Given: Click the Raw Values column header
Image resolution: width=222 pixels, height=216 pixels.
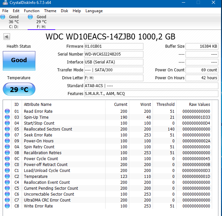Looking at the screenshot, I should [x=194, y=105].
